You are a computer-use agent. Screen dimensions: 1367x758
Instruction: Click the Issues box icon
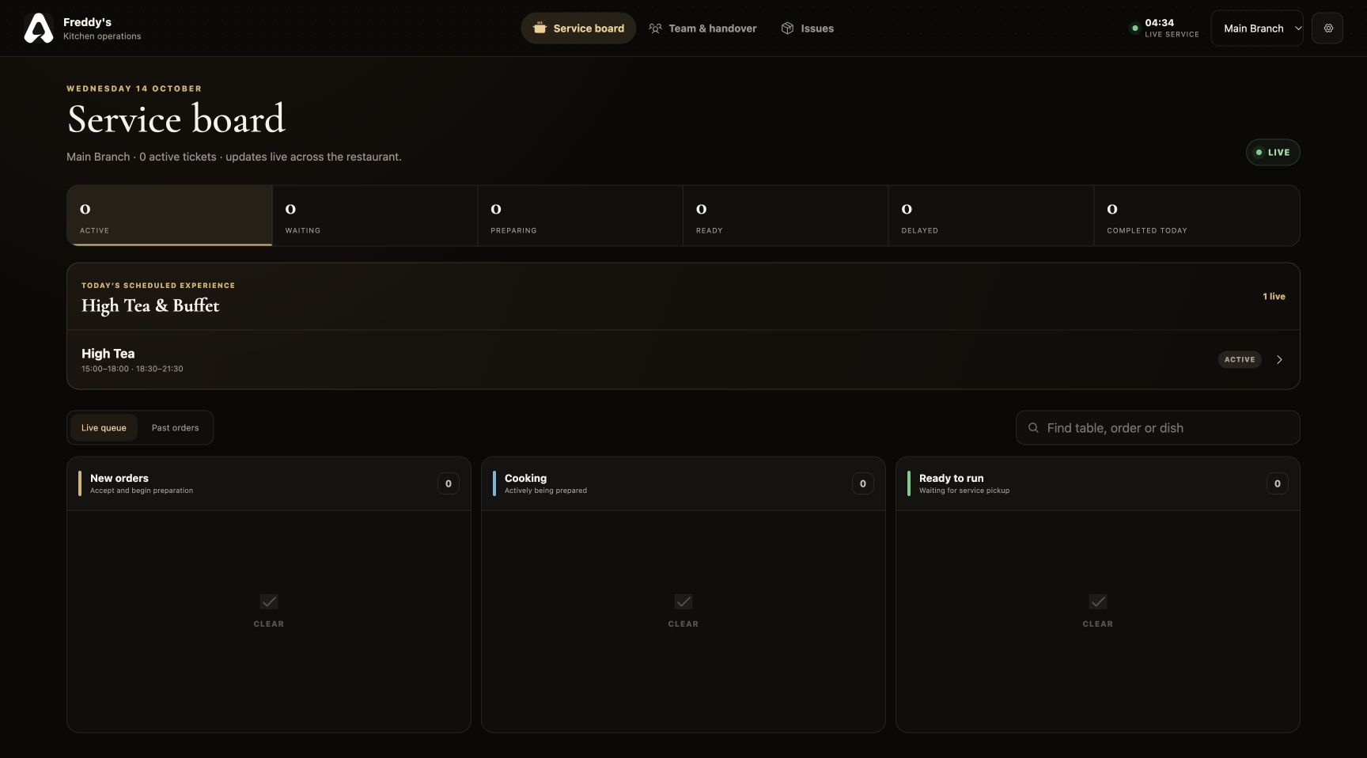[787, 28]
